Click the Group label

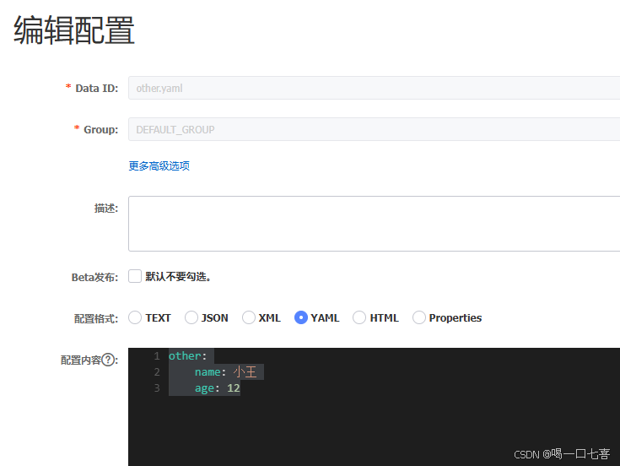[x=101, y=129]
